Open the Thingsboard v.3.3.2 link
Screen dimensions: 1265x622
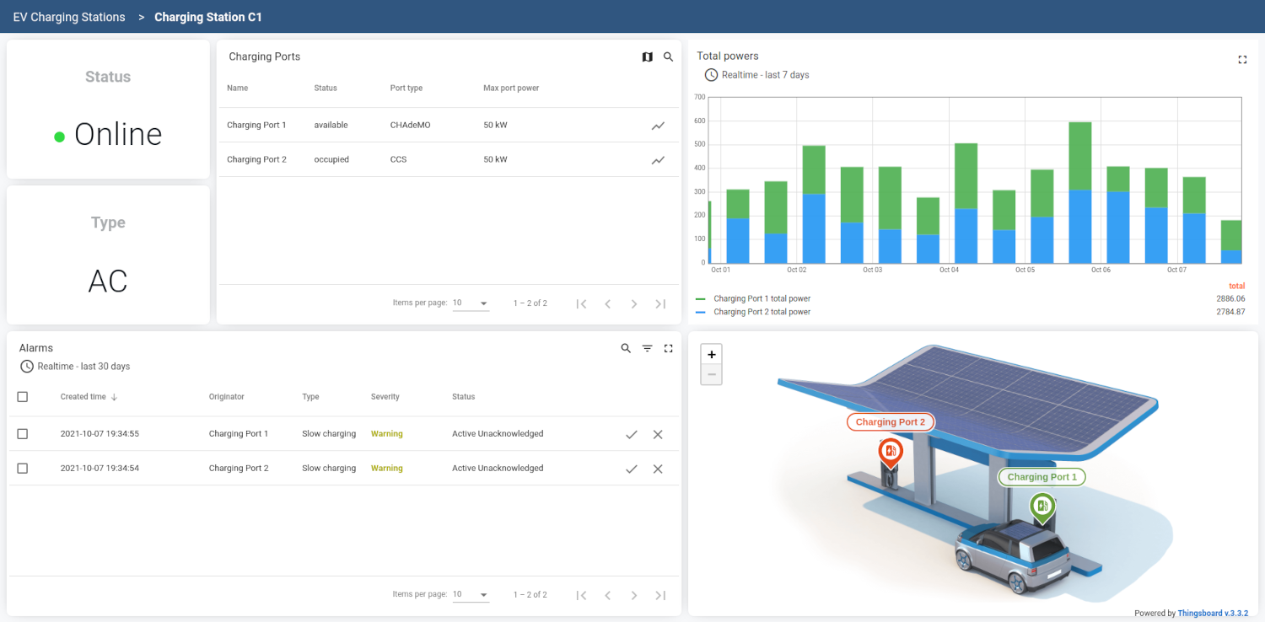click(1212, 614)
